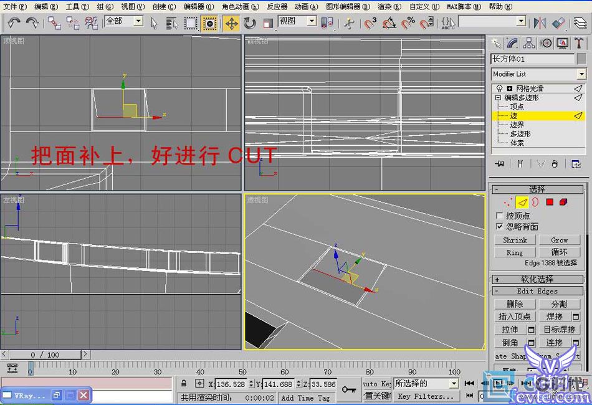
Task: Open the Named Selection Sets editor icon
Action: 448,24
